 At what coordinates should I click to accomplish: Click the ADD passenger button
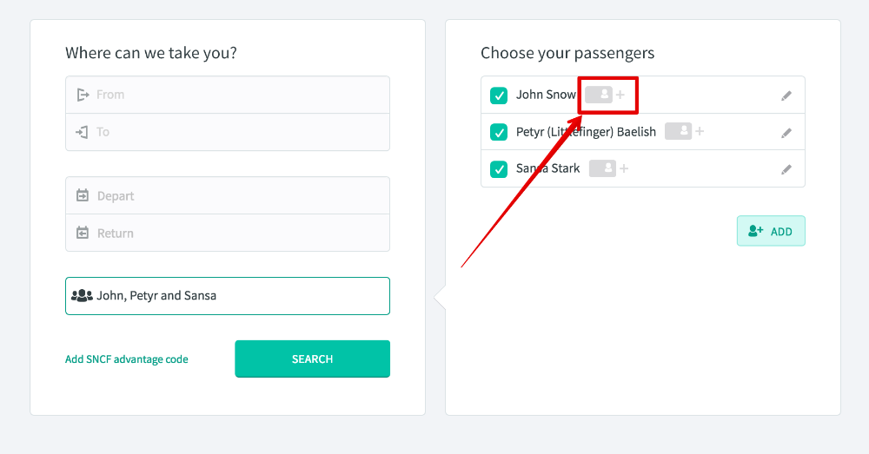point(771,231)
